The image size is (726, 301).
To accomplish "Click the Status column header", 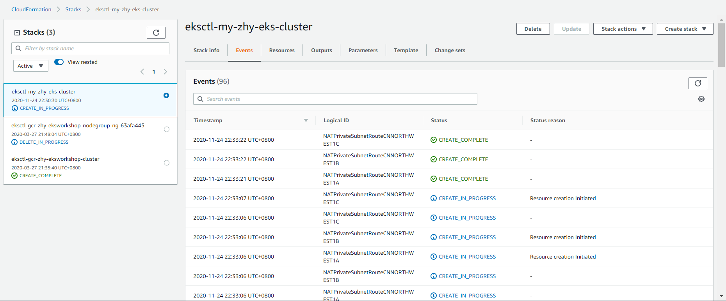I will point(439,120).
